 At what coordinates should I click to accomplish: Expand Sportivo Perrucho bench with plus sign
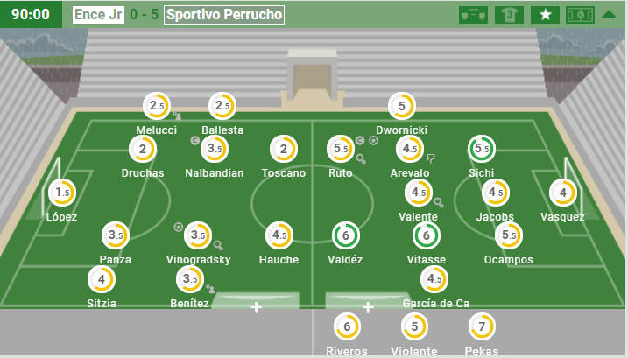click(368, 307)
